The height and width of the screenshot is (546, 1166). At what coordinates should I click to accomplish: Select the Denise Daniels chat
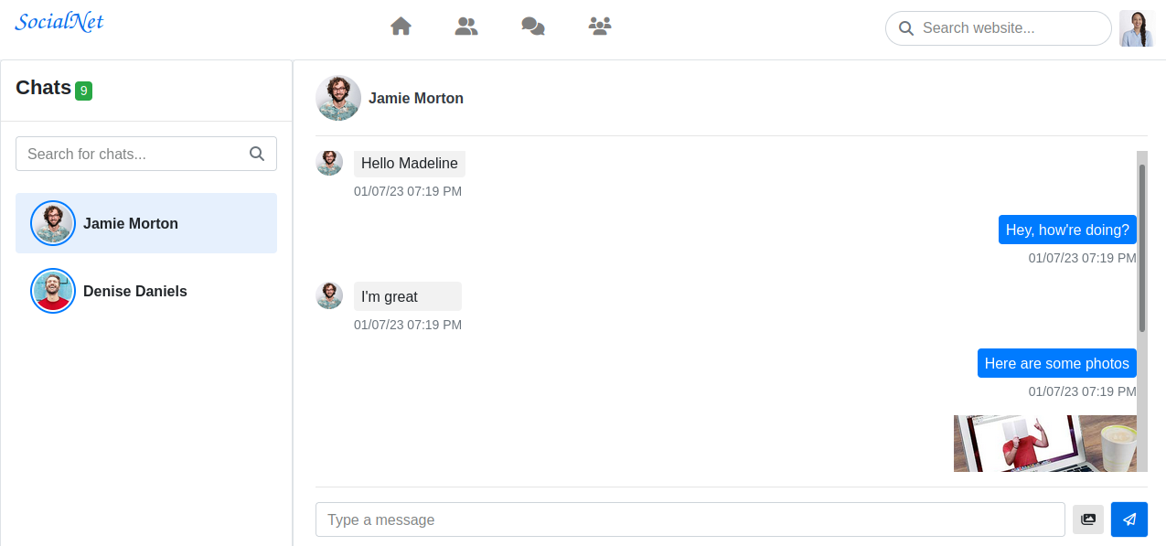(x=146, y=291)
